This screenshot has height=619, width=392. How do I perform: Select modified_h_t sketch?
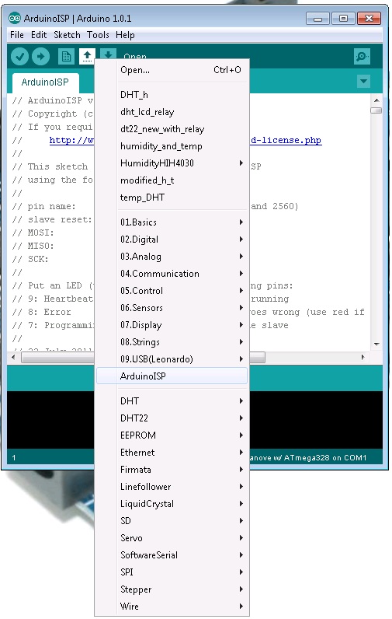172,180
